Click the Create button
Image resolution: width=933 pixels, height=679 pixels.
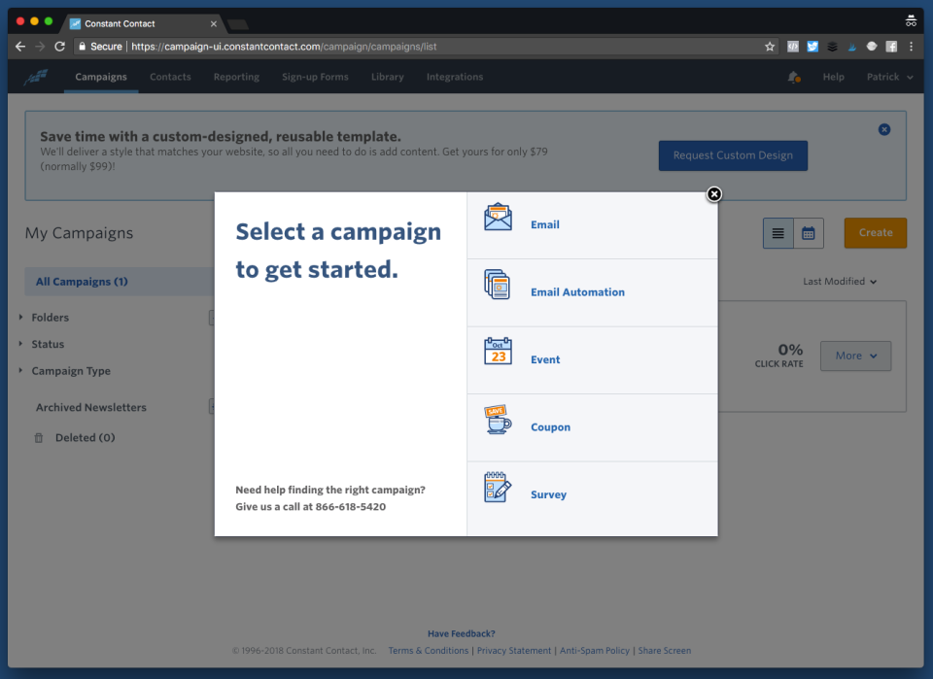click(876, 233)
